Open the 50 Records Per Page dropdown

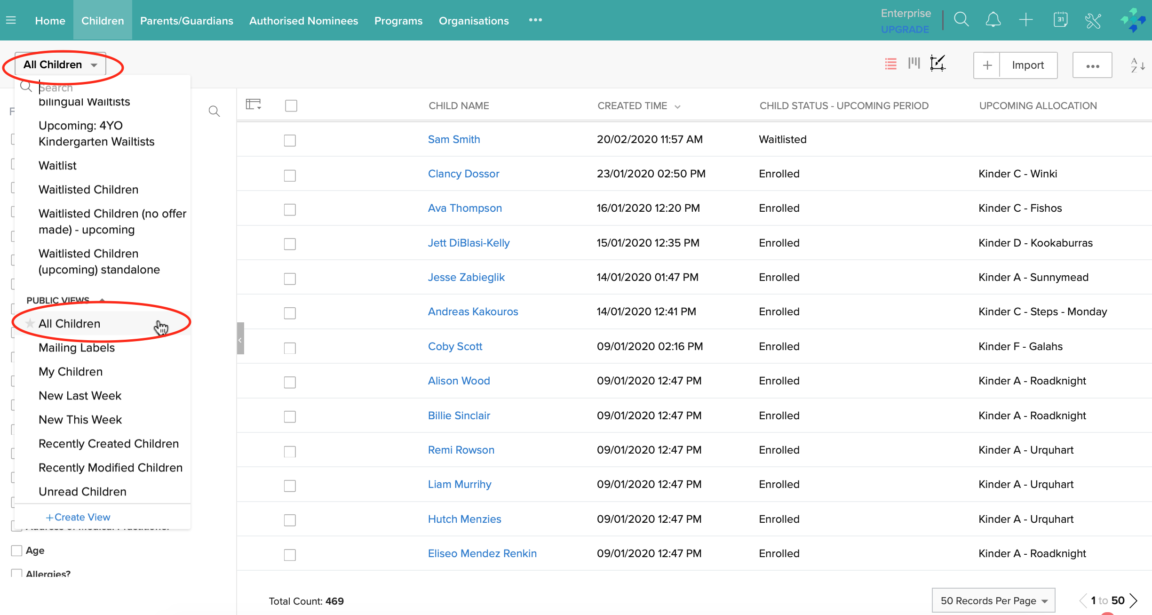click(993, 600)
